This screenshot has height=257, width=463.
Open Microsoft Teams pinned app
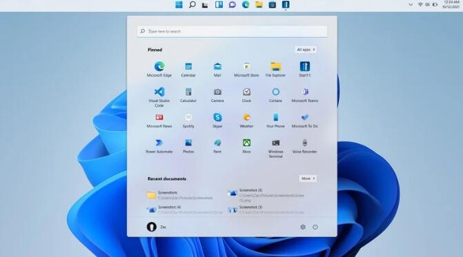coord(305,95)
